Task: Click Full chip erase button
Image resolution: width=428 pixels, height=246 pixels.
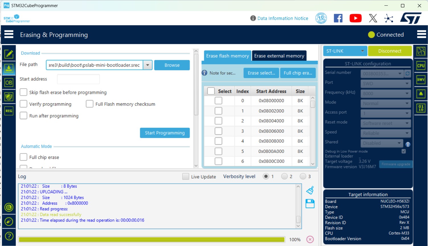Action: point(298,73)
